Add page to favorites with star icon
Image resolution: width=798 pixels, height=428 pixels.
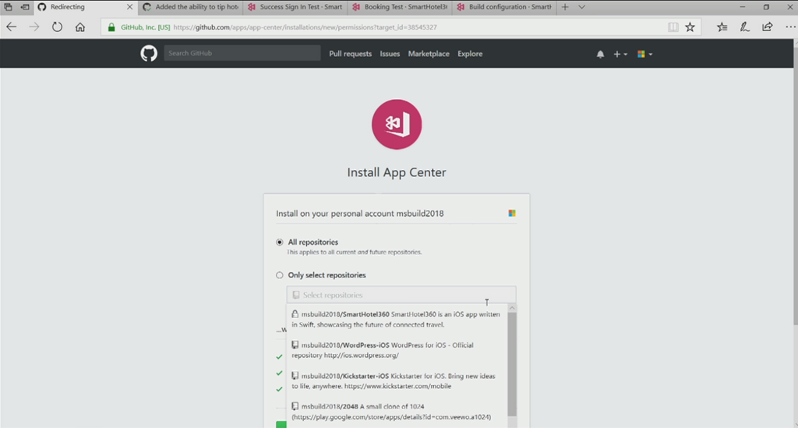[x=690, y=27]
